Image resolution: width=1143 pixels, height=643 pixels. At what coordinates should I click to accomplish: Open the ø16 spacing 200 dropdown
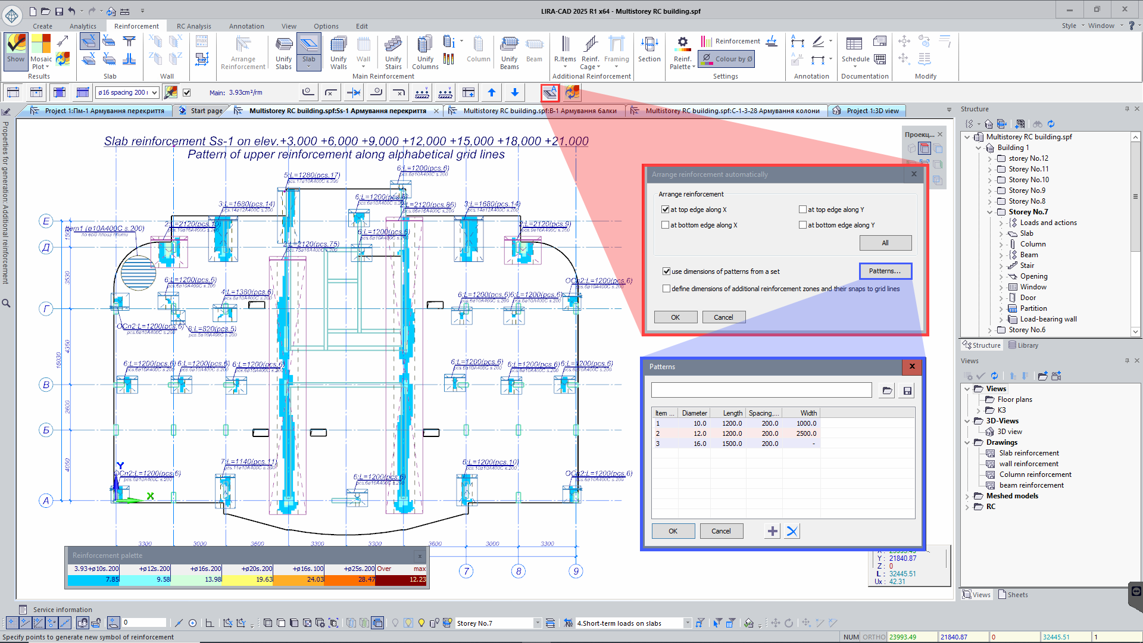[154, 93]
